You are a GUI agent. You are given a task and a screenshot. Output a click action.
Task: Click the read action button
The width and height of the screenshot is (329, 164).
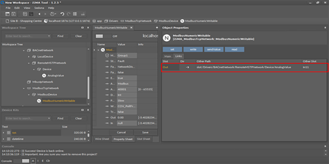point(234,50)
